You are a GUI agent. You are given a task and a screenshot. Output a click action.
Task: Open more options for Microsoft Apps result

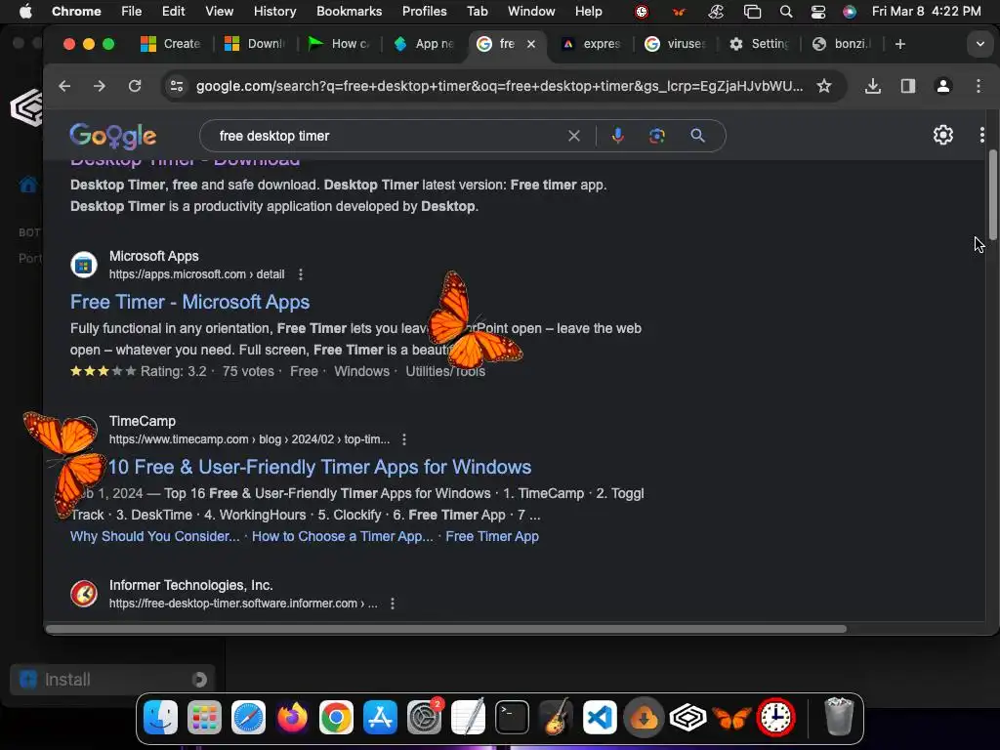(x=301, y=274)
